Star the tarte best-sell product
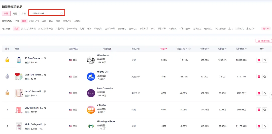This screenshot has width=272, height=134. click(x=265, y=93)
